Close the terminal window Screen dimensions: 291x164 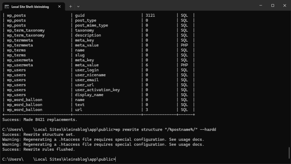(285, 6)
